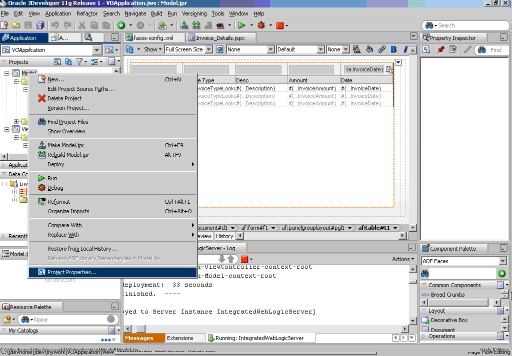Select Make Model.jpr entry
Screen dimensions: 512x356
[113, 145]
